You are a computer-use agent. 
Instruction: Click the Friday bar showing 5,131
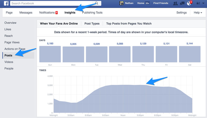click(166, 54)
